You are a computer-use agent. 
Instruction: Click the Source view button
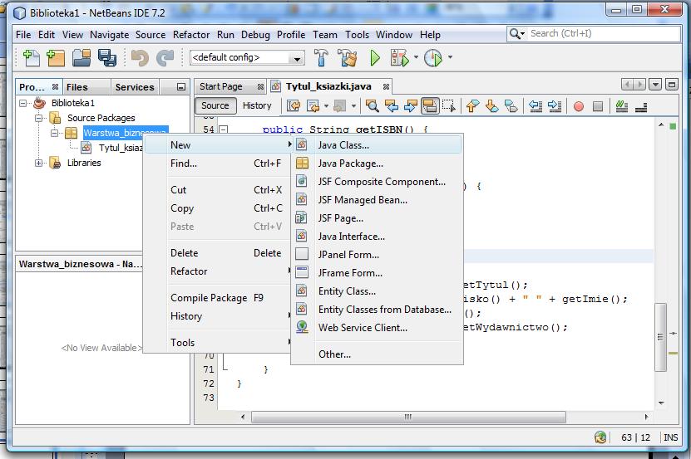[x=215, y=105]
